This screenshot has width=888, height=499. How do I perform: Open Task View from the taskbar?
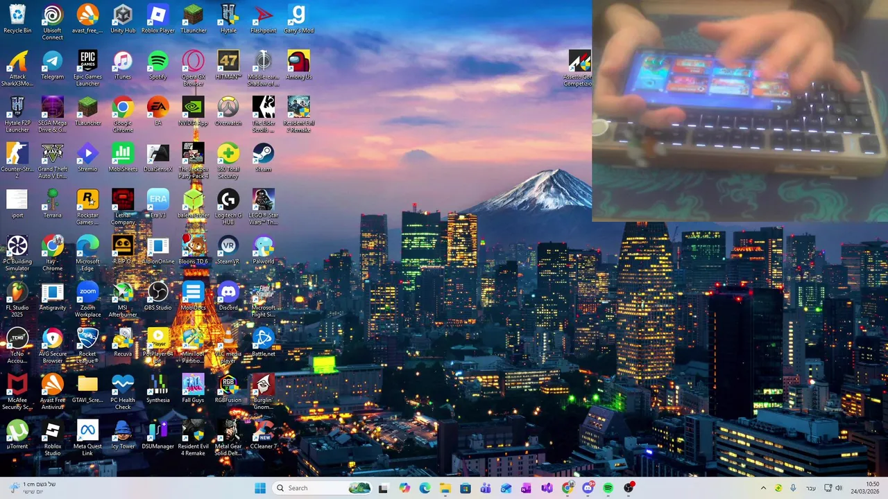click(x=383, y=488)
